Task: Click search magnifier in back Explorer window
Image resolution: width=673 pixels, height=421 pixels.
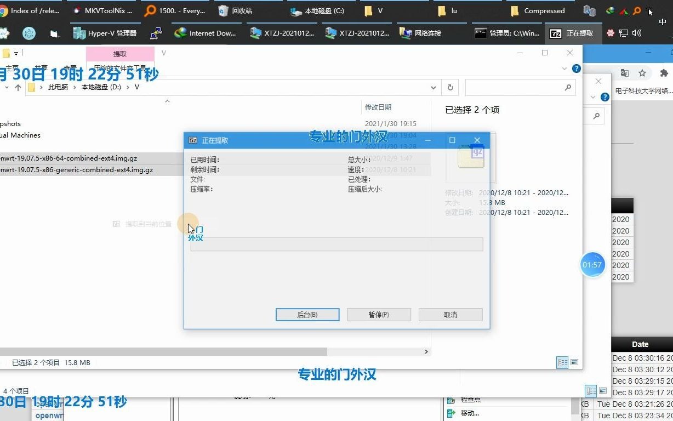Action: (x=596, y=116)
